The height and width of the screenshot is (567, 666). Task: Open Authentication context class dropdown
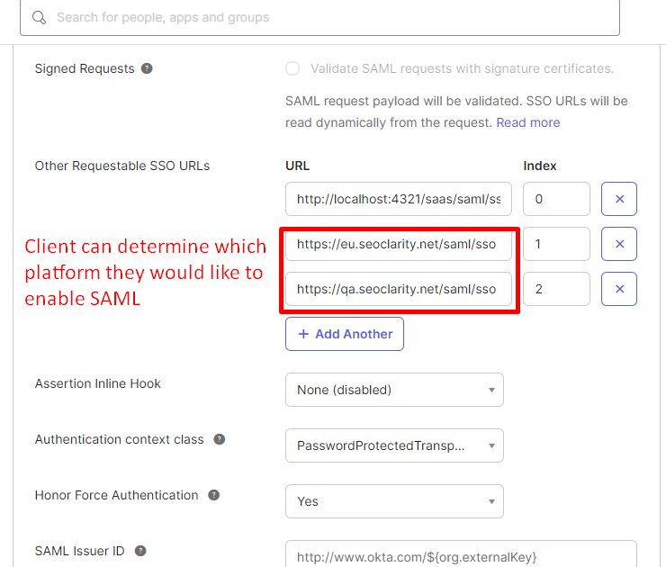point(394,445)
